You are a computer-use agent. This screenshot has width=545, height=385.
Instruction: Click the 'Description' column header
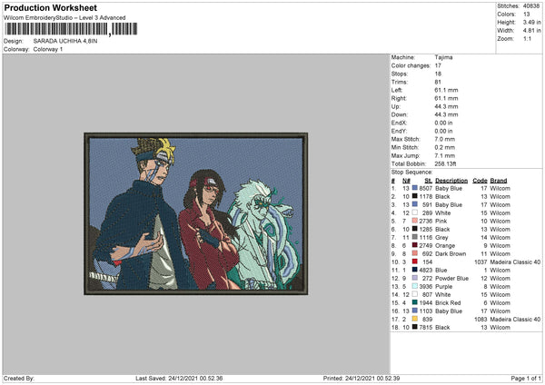[x=451, y=181]
